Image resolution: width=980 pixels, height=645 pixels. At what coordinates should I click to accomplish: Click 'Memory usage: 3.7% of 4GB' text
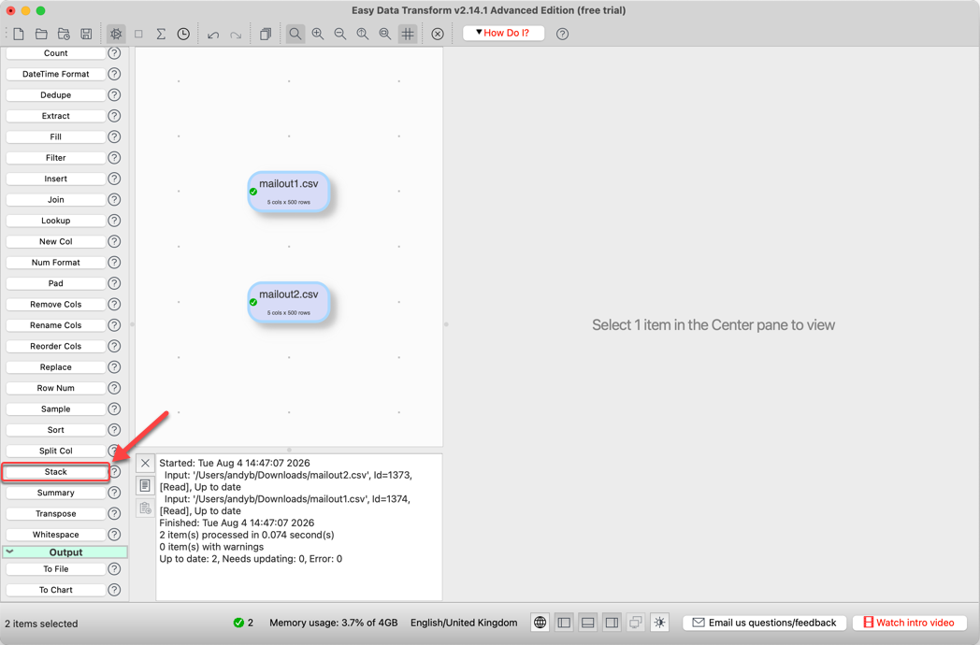click(x=334, y=623)
